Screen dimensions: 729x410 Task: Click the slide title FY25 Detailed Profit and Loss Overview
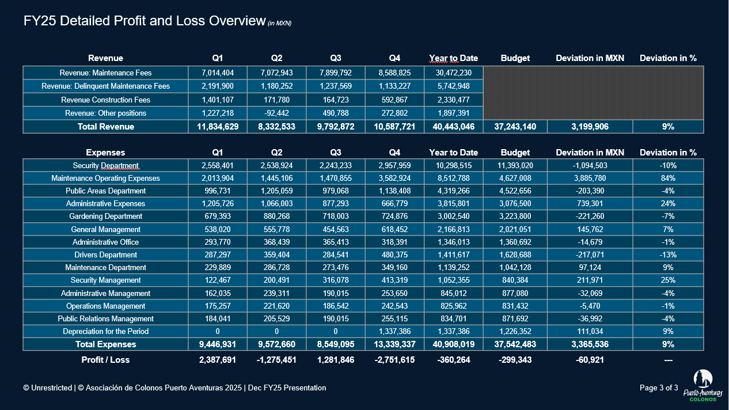(144, 21)
